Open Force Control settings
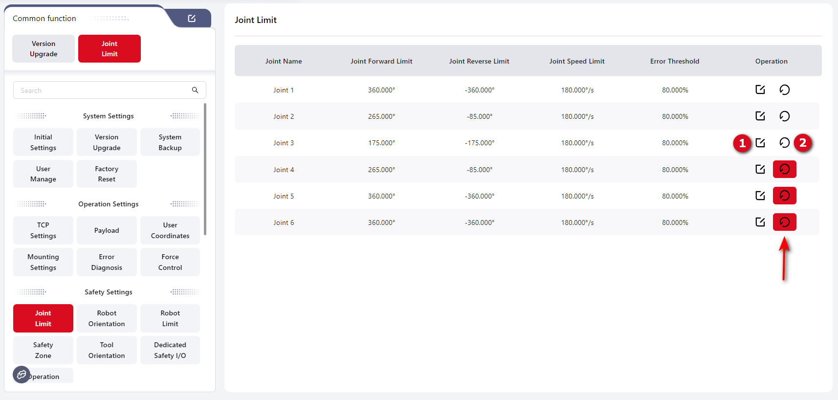Image resolution: width=838 pixels, height=400 pixels. tap(170, 262)
